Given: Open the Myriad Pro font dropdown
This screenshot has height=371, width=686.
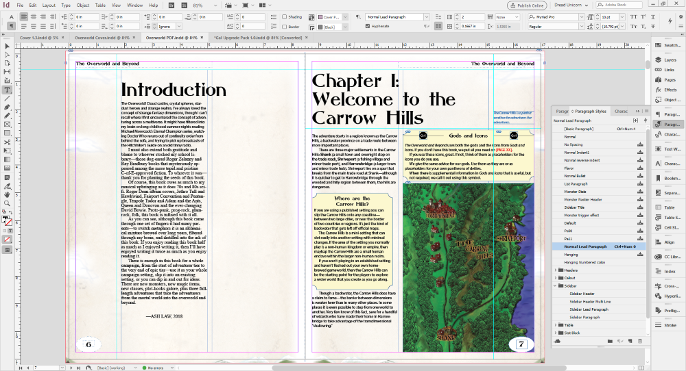Looking at the screenshot, I should 582,17.
